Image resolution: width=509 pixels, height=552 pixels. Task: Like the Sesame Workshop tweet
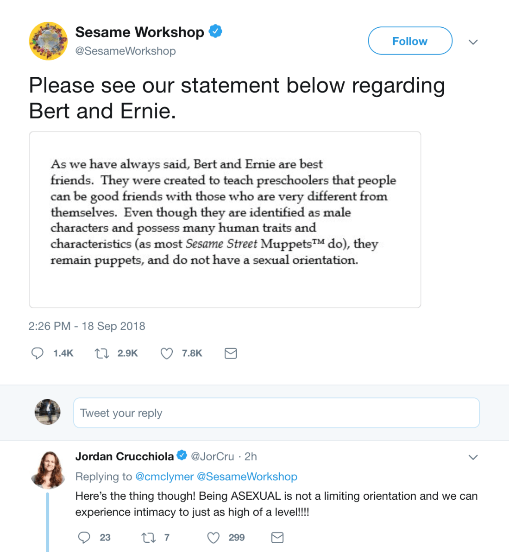(x=167, y=354)
